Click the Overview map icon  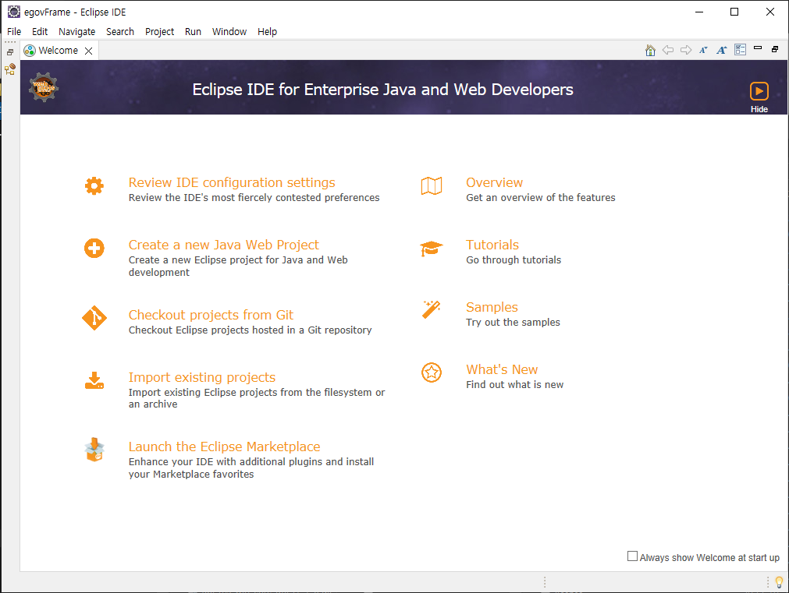click(432, 186)
